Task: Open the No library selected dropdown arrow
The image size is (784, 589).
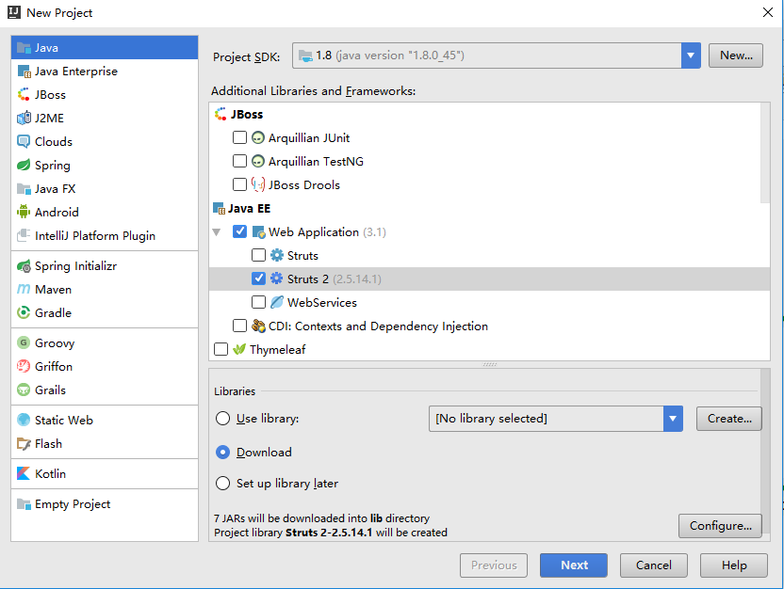Action: coord(673,419)
